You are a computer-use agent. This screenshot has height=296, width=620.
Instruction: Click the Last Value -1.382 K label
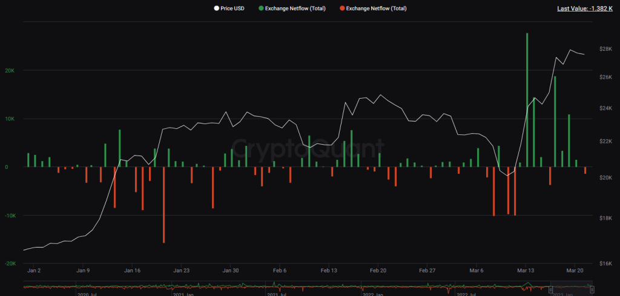point(585,8)
